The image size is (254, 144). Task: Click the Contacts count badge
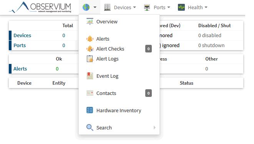coord(148,93)
